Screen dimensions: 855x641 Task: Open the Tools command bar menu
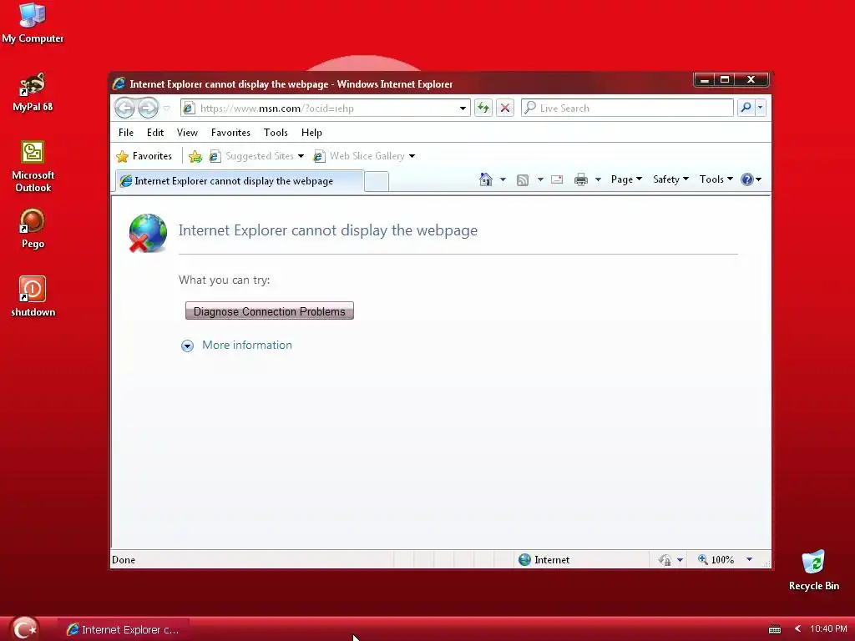click(x=716, y=179)
